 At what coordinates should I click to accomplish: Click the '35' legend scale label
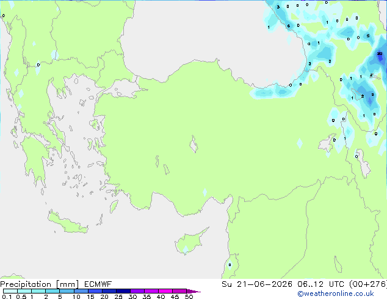pos(146,297)
